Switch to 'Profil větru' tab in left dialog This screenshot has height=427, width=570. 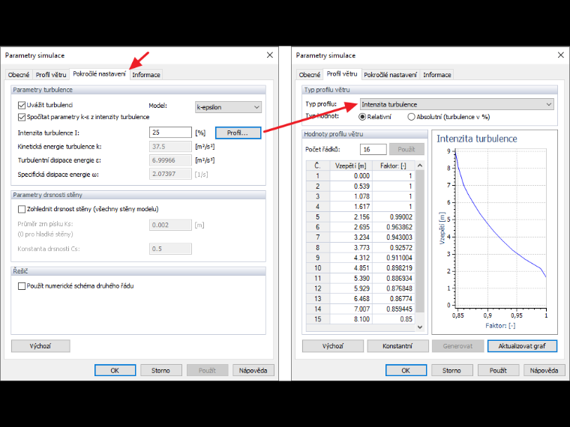51,75
